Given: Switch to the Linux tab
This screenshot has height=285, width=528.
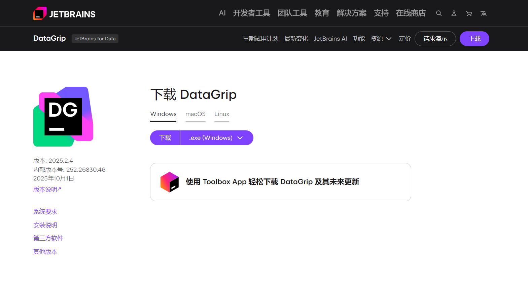Looking at the screenshot, I should click(222, 114).
